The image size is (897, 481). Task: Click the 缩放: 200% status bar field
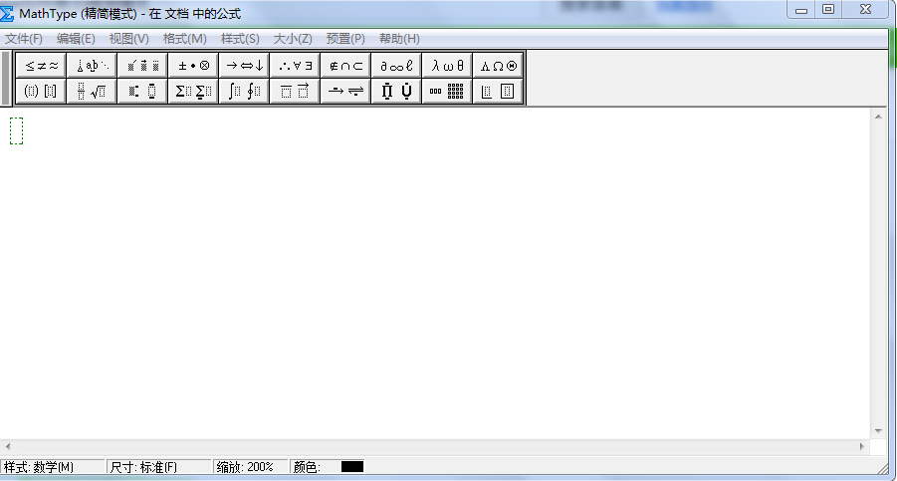249,467
